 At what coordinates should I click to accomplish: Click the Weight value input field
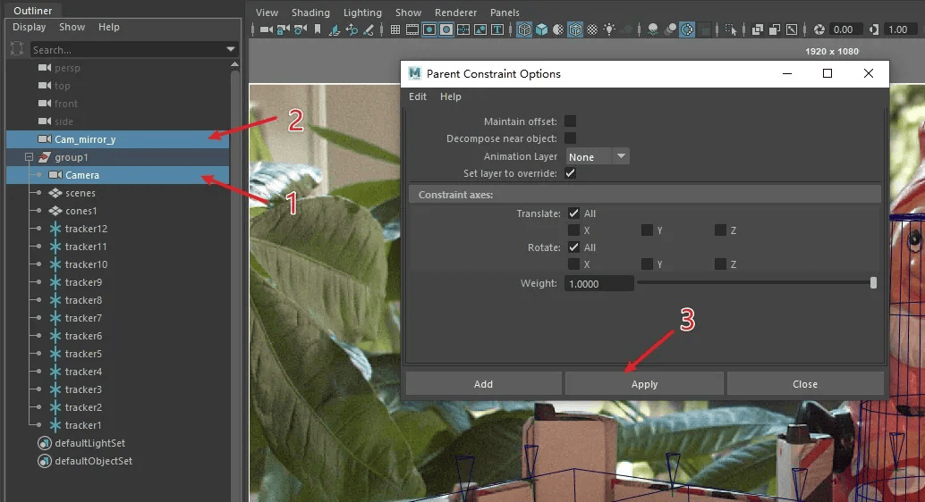[x=598, y=283]
